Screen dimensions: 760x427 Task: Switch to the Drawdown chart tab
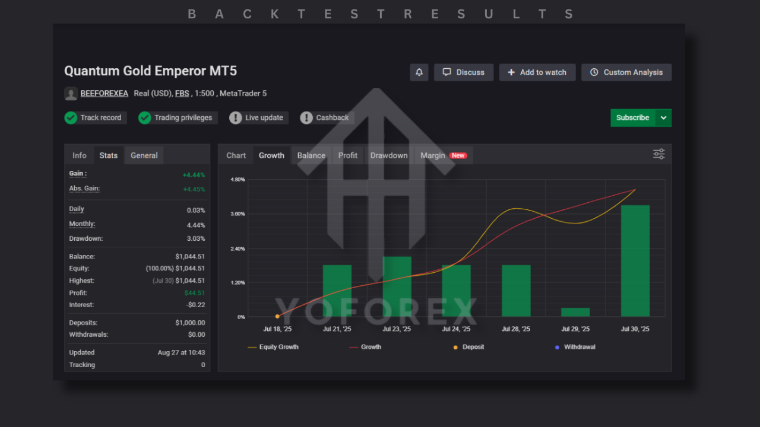389,155
